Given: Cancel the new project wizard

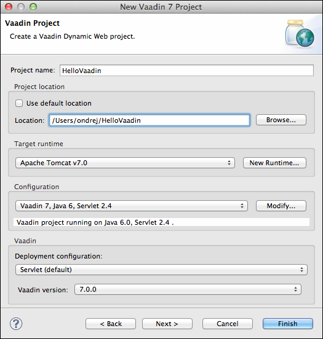Looking at the screenshot, I should 228,324.
